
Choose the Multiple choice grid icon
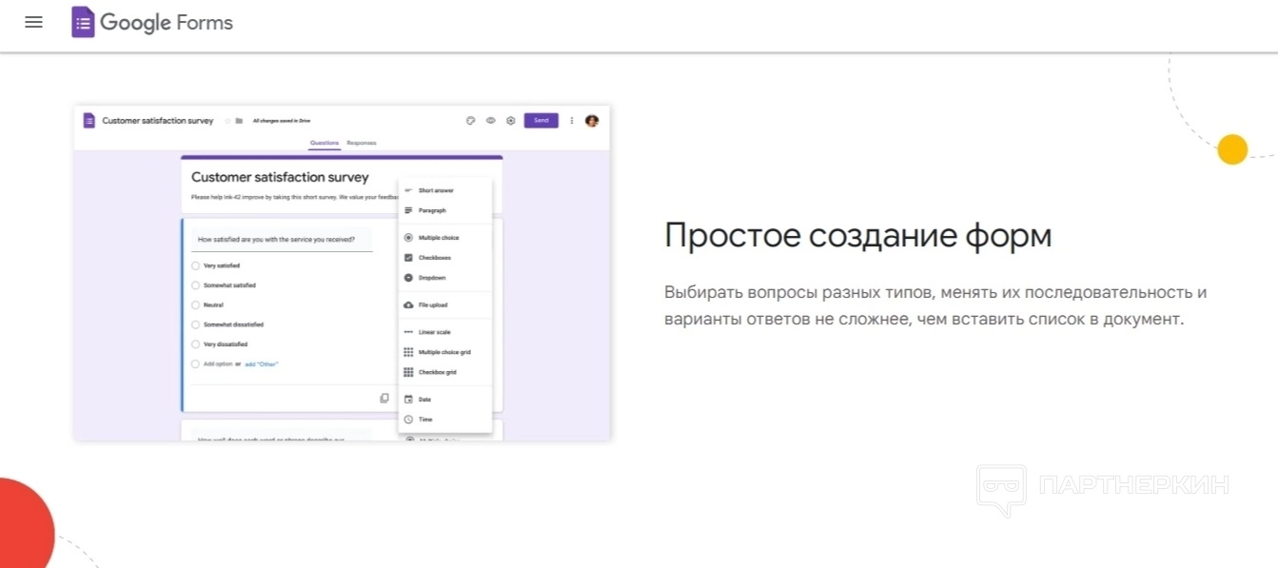click(408, 352)
